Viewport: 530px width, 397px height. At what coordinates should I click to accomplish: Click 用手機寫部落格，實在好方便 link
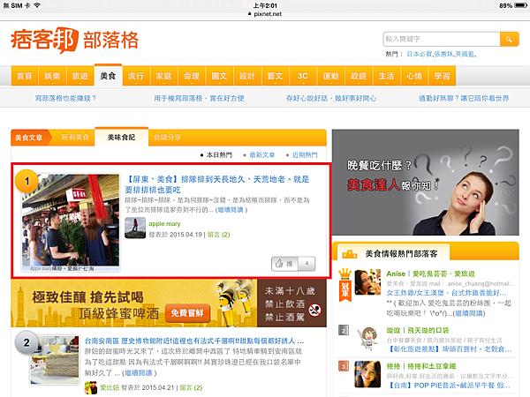coord(199,98)
